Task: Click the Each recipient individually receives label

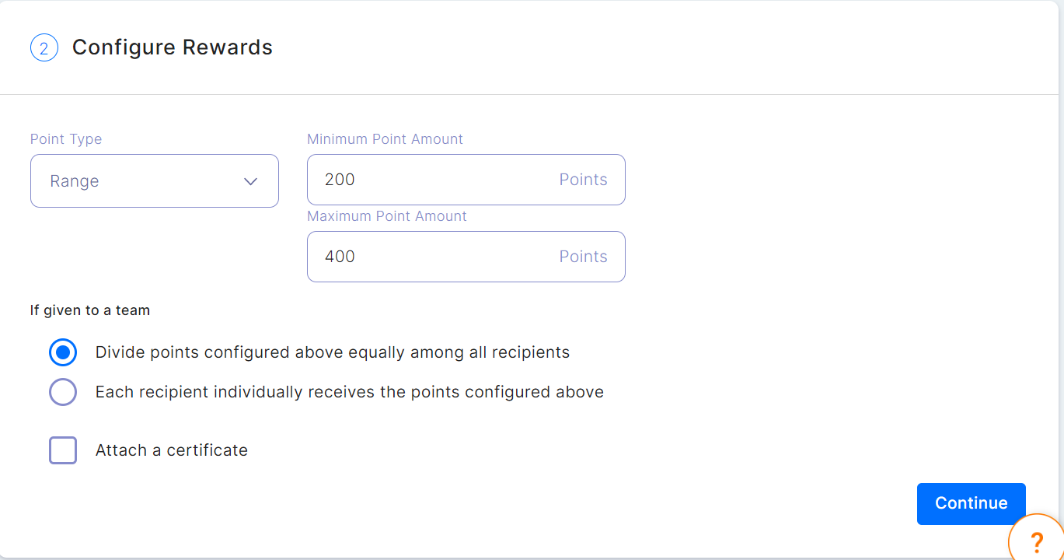Action: (x=350, y=392)
